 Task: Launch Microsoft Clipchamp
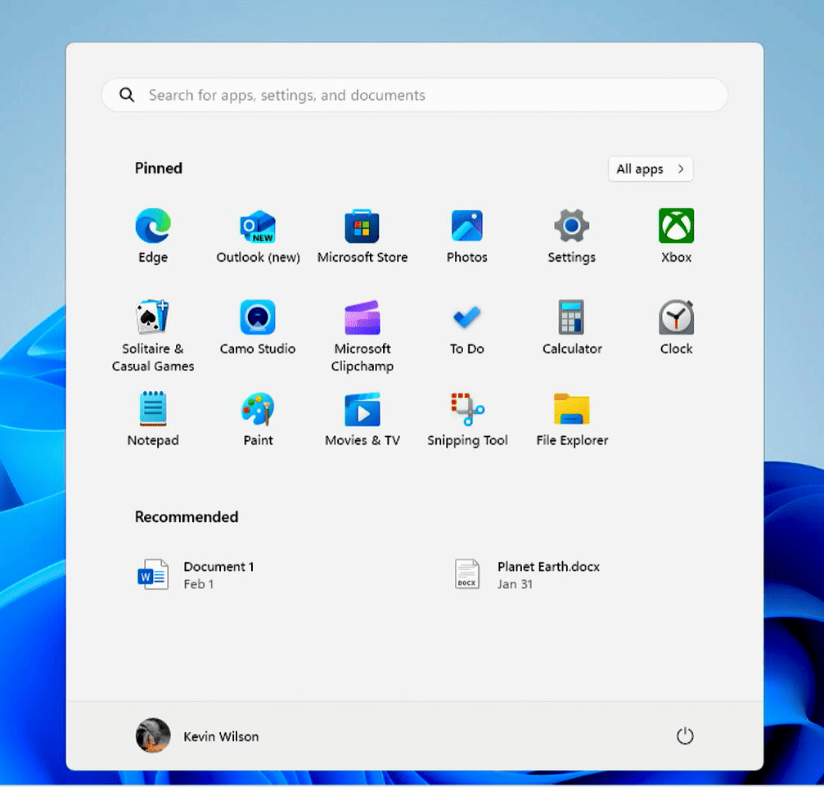pyautogui.click(x=362, y=318)
